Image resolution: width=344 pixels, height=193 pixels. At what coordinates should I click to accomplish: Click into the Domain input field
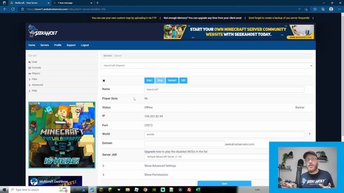click(x=184, y=144)
